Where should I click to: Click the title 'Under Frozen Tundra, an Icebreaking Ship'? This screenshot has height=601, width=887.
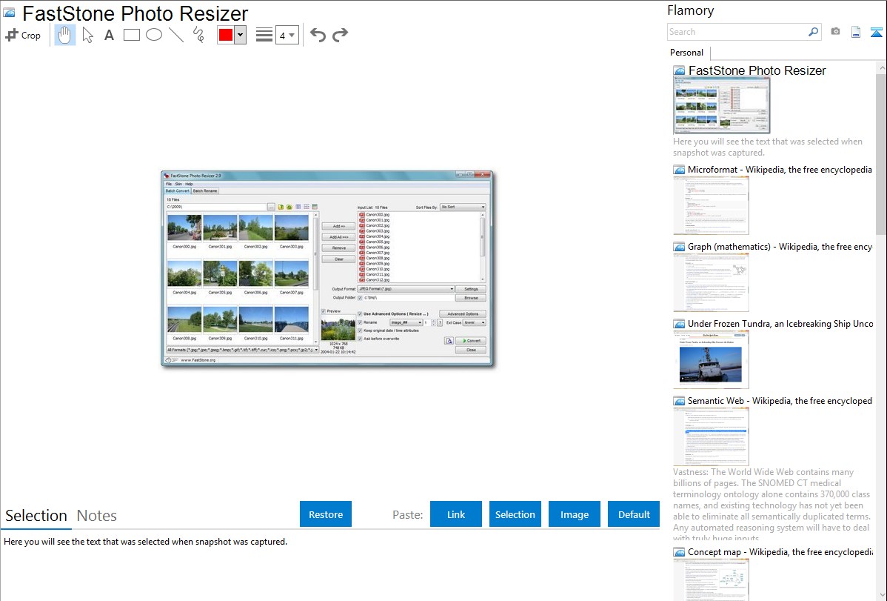[x=780, y=324]
